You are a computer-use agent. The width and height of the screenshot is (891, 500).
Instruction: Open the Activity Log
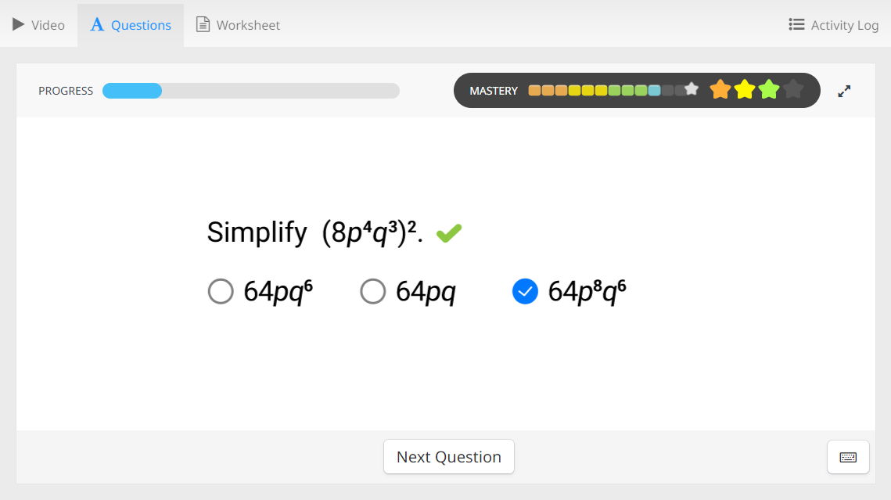pos(834,25)
